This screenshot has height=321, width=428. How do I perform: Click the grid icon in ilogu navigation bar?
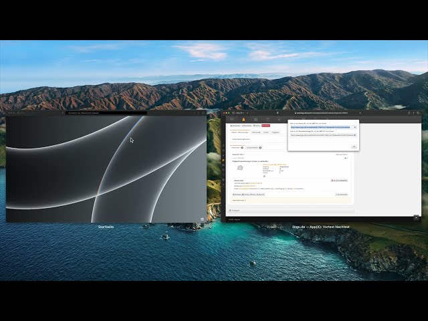232,119
